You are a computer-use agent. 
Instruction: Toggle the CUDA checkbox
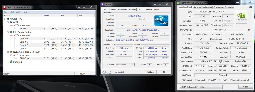(209, 80)
